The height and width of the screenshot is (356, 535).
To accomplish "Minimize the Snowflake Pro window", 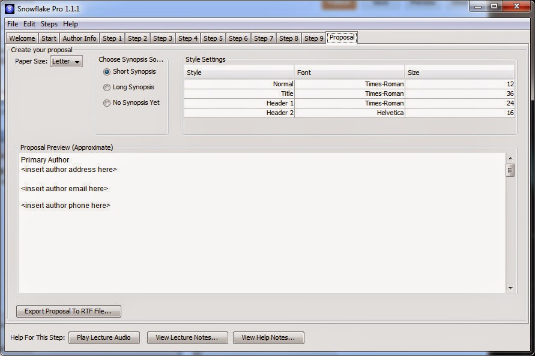I will [x=478, y=6].
